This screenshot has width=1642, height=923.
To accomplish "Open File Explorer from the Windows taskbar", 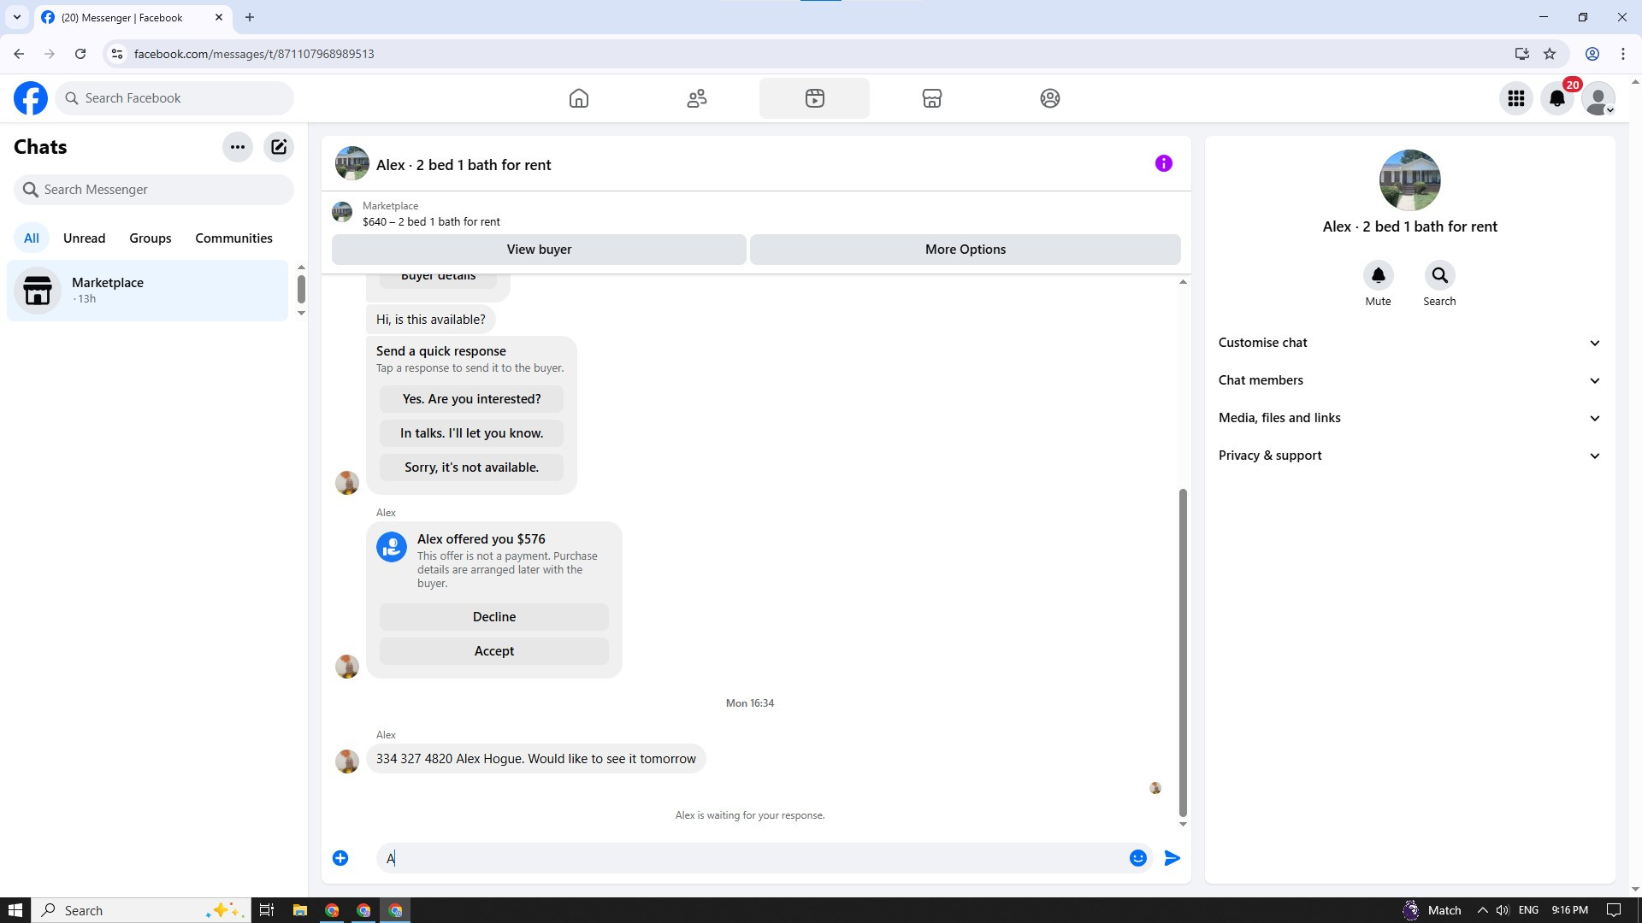I will [299, 910].
